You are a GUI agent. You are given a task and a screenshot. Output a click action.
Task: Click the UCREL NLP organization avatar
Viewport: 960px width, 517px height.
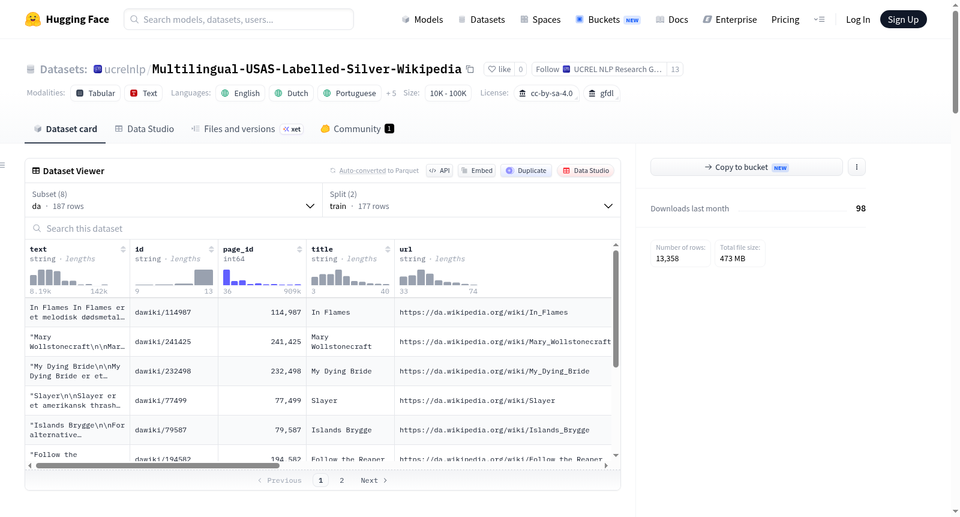pyautogui.click(x=566, y=70)
